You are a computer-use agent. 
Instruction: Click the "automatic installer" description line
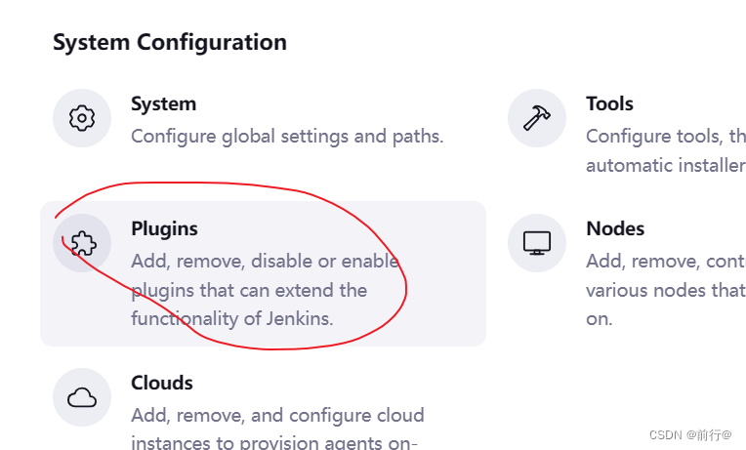pyautogui.click(x=666, y=166)
